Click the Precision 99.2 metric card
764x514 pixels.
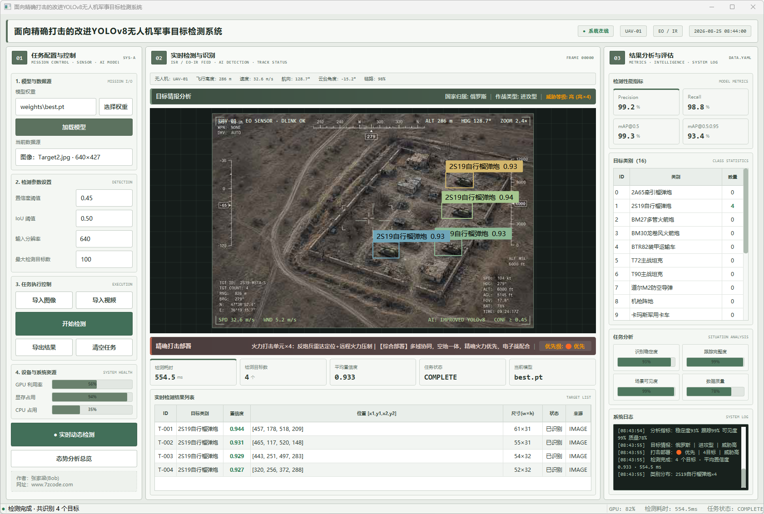646,102
